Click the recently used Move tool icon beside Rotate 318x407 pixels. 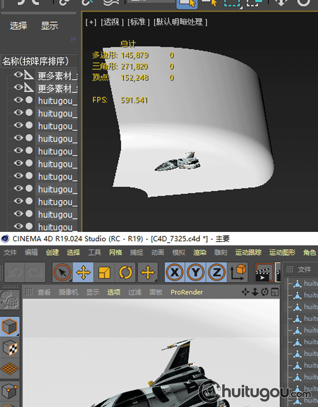pyautogui.click(x=148, y=272)
